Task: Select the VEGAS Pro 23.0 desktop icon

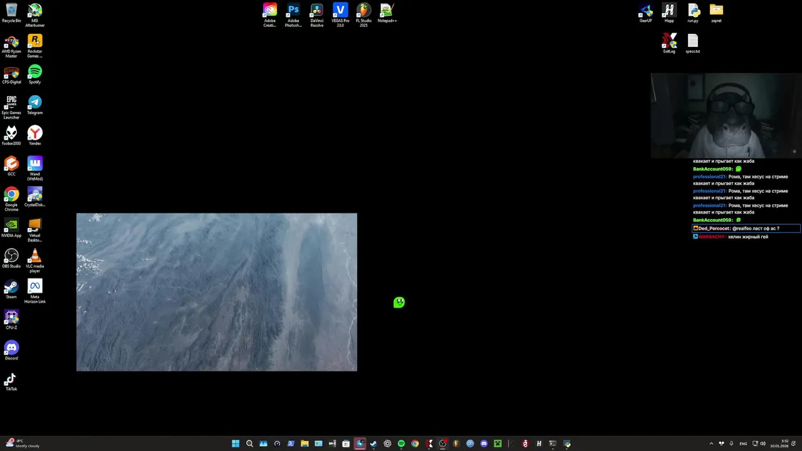Action: click(340, 15)
